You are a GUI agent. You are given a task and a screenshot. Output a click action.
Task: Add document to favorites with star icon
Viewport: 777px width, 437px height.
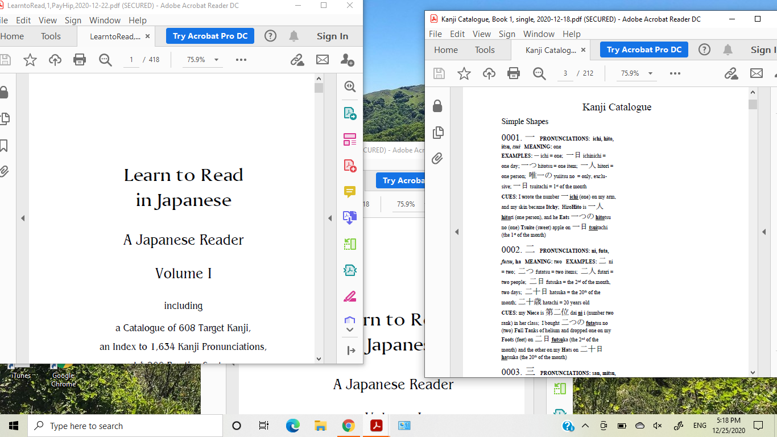pyautogui.click(x=465, y=73)
